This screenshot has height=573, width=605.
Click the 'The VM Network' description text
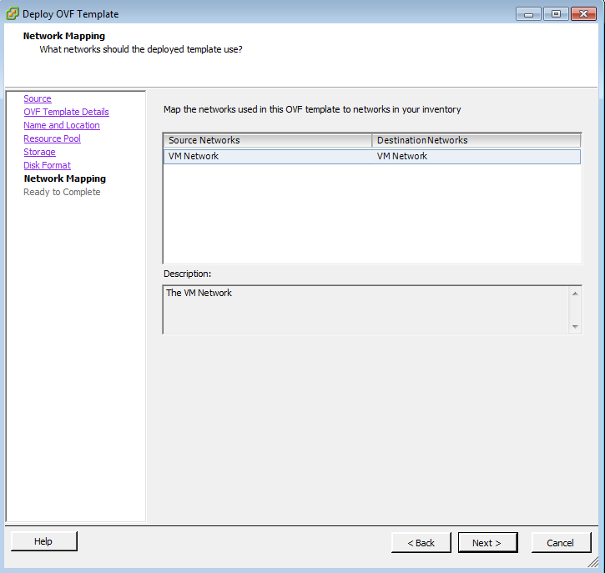tap(199, 293)
